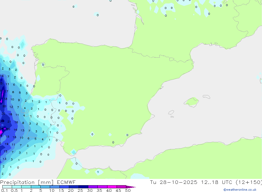Click the 20–25 mm legend swatch

coord(74,187)
